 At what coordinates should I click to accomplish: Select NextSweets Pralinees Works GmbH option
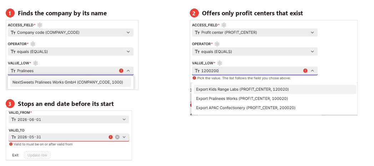(71, 82)
